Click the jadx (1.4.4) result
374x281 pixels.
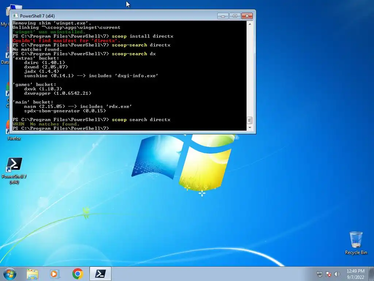tap(42, 71)
